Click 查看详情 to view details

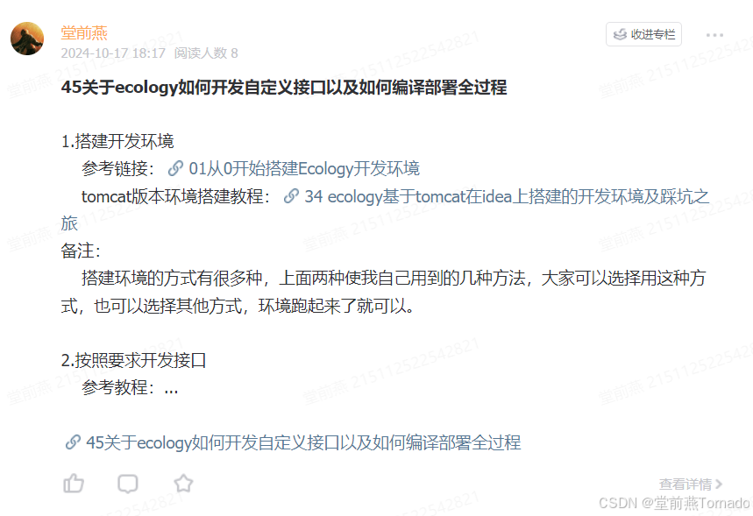tap(686, 484)
